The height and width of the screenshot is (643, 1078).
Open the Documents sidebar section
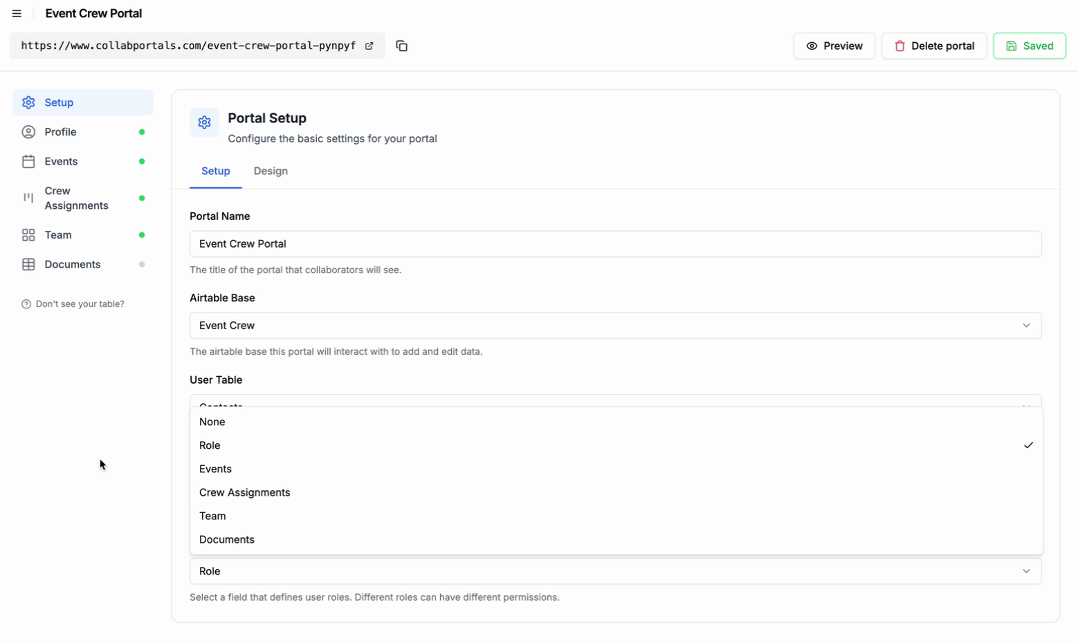click(x=83, y=265)
